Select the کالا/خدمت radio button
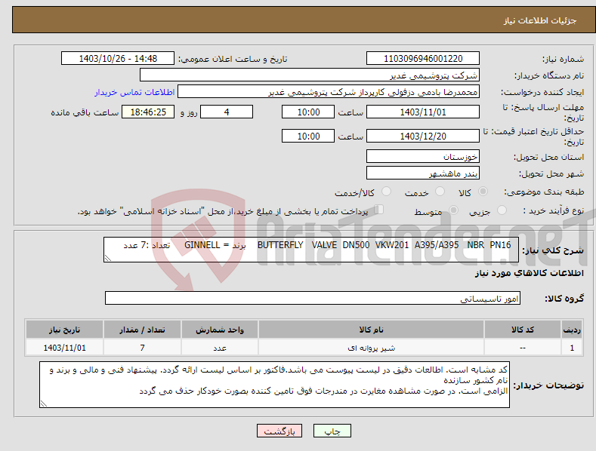596x451 pixels. tap(386, 192)
